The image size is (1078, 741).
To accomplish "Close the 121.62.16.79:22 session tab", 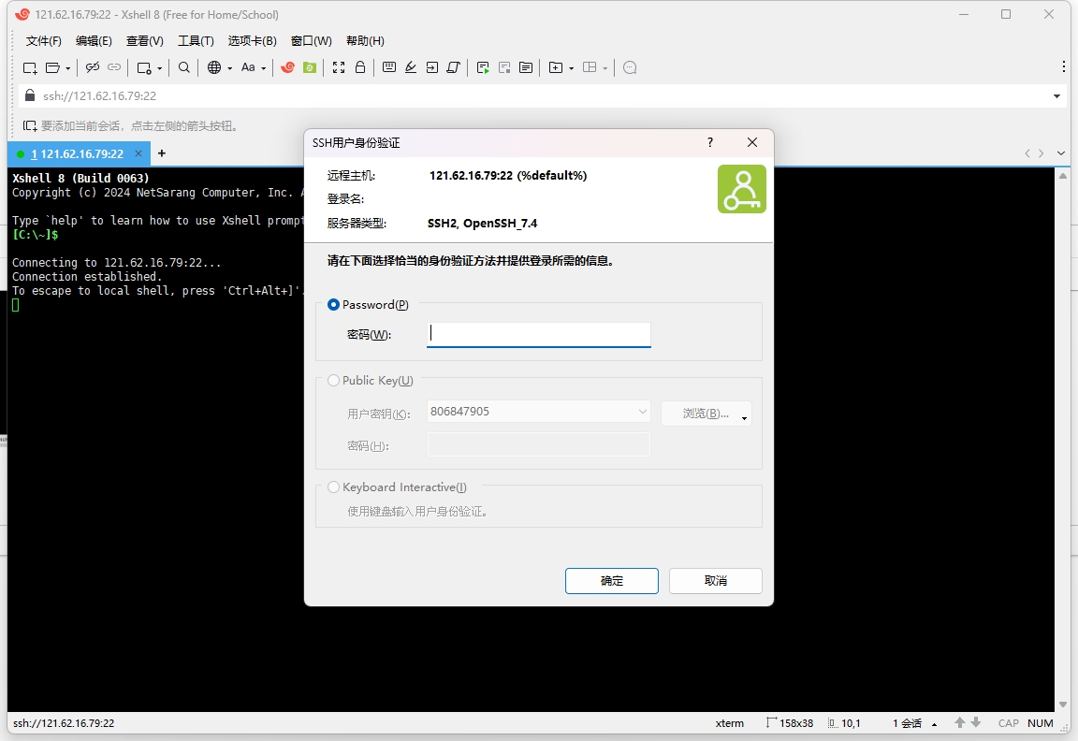I will pos(138,153).
